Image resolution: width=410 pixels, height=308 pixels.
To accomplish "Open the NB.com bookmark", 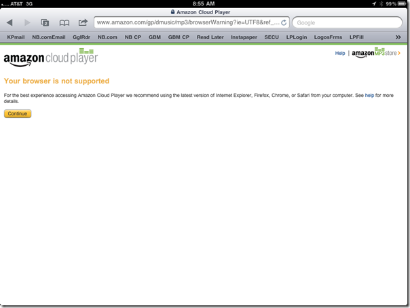I will pyautogui.click(x=107, y=37).
